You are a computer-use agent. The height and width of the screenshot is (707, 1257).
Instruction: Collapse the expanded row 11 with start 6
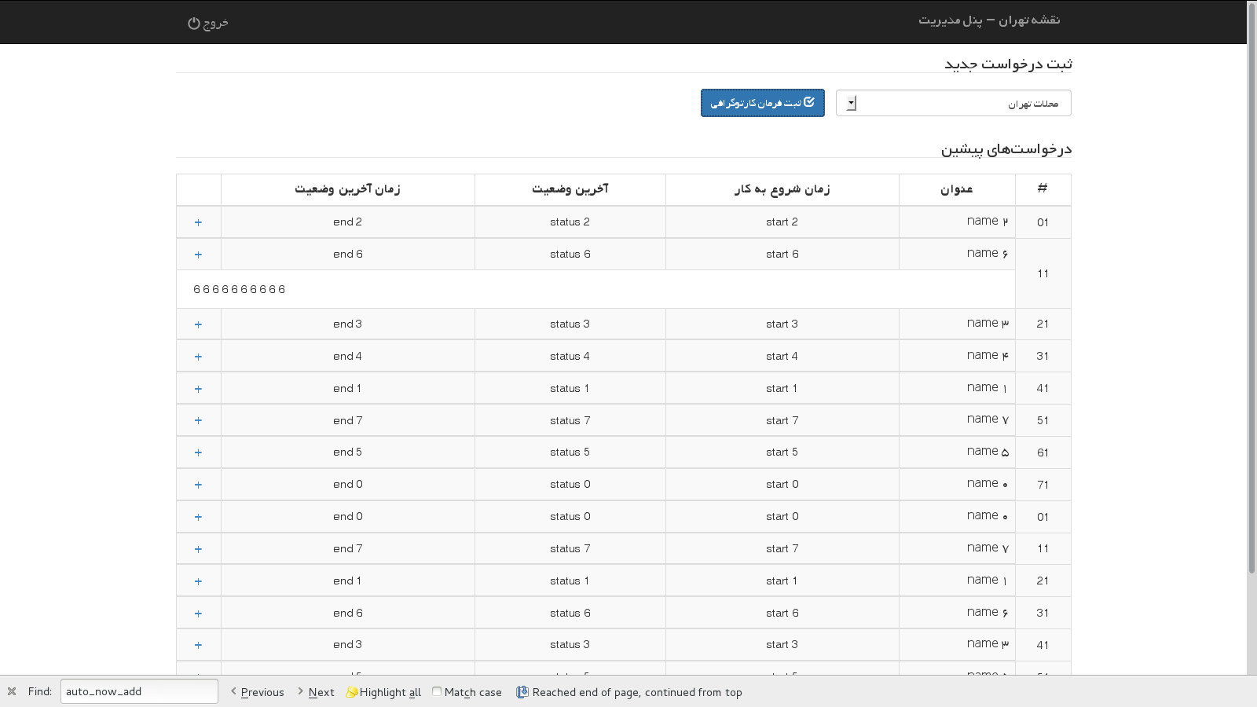coord(198,255)
